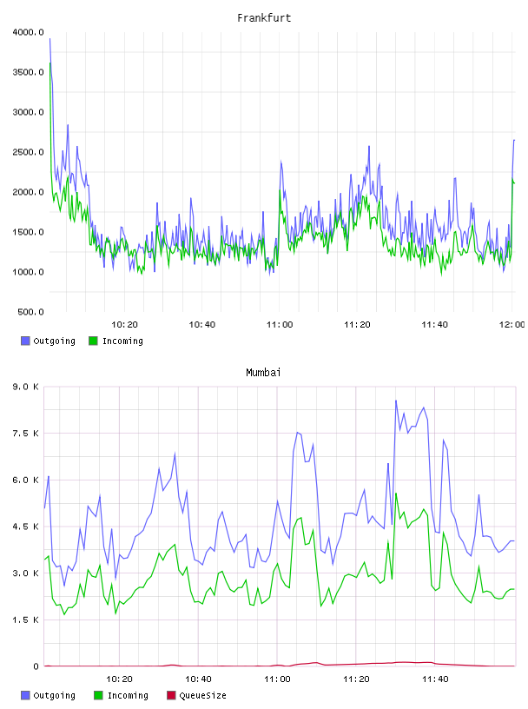Click the QueueSize legend label
The image size is (528, 709).
click(x=202, y=695)
